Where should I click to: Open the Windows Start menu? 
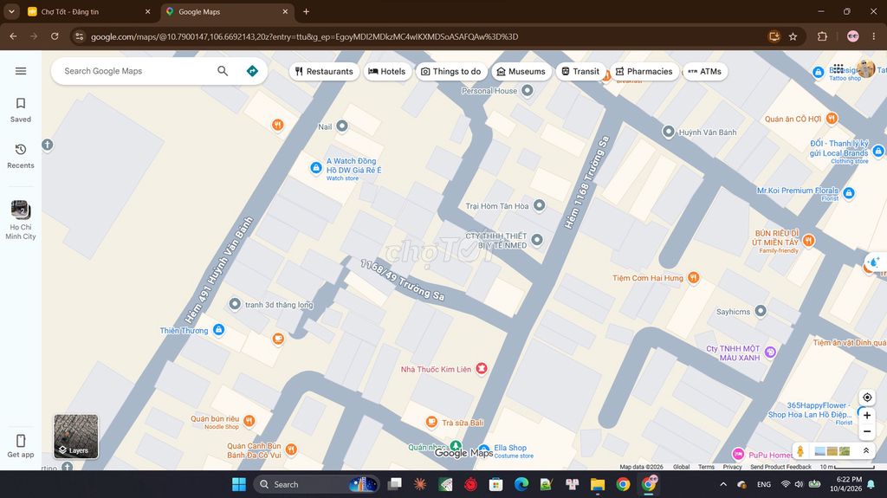coord(239,484)
